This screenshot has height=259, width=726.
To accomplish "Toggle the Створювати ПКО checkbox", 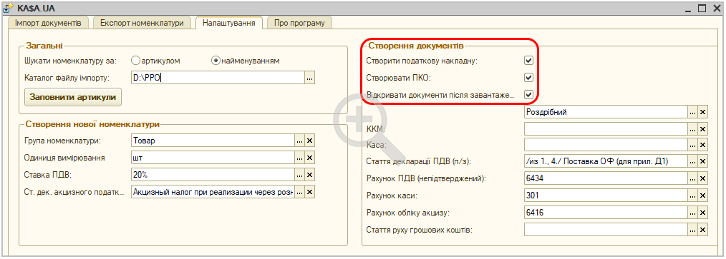I will [x=529, y=77].
